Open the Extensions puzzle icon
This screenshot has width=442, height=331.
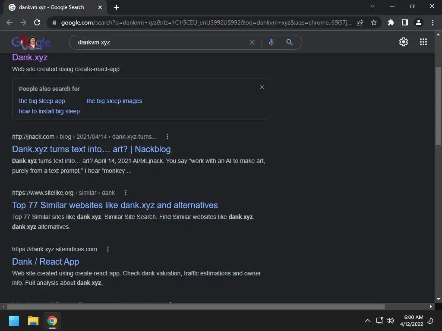coord(391,22)
